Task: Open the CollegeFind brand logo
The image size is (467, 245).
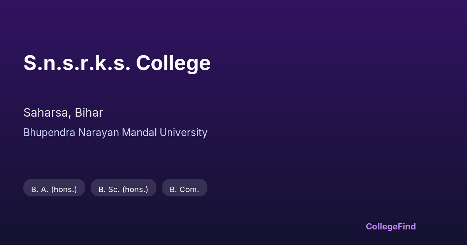Action: [391, 226]
